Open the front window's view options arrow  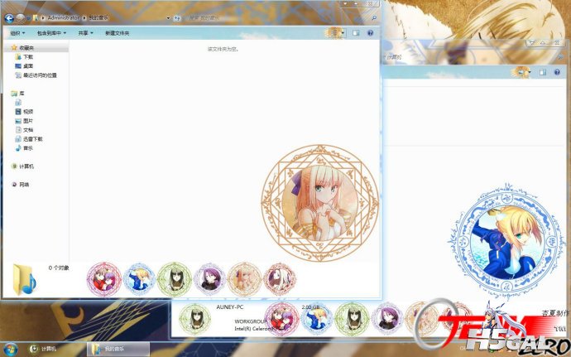[343, 33]
